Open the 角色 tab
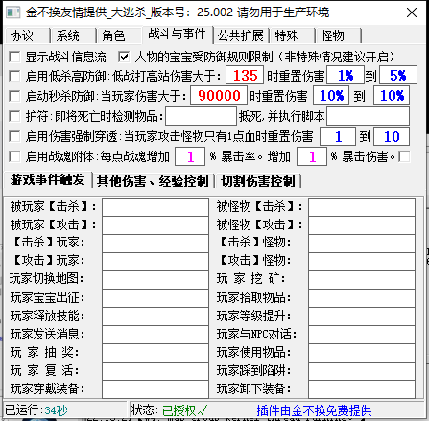Viewport: 429px width, 421px height. (x=119, y=35)
